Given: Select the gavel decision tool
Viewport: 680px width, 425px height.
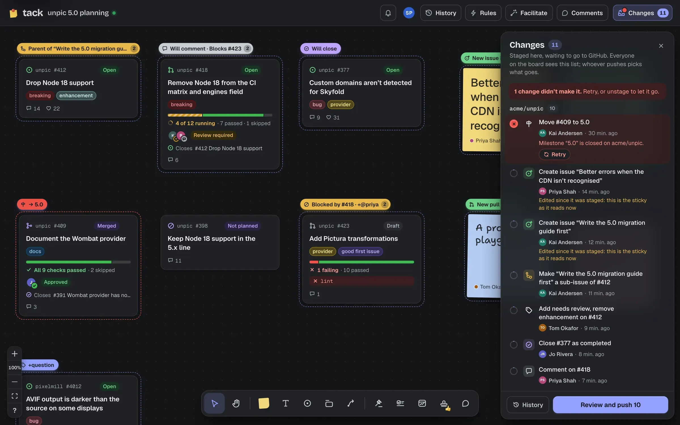Looking at the screenshot, I should click(x=379, y=403).
